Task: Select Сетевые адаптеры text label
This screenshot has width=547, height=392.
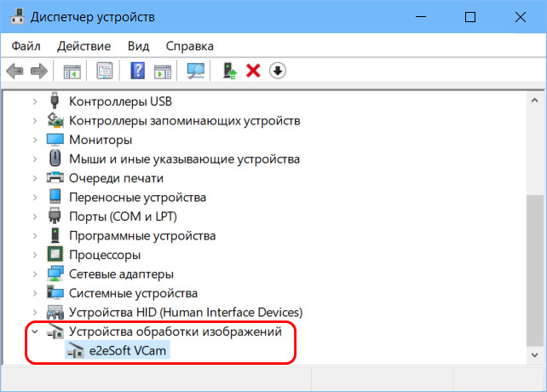Action: point(121,274)
